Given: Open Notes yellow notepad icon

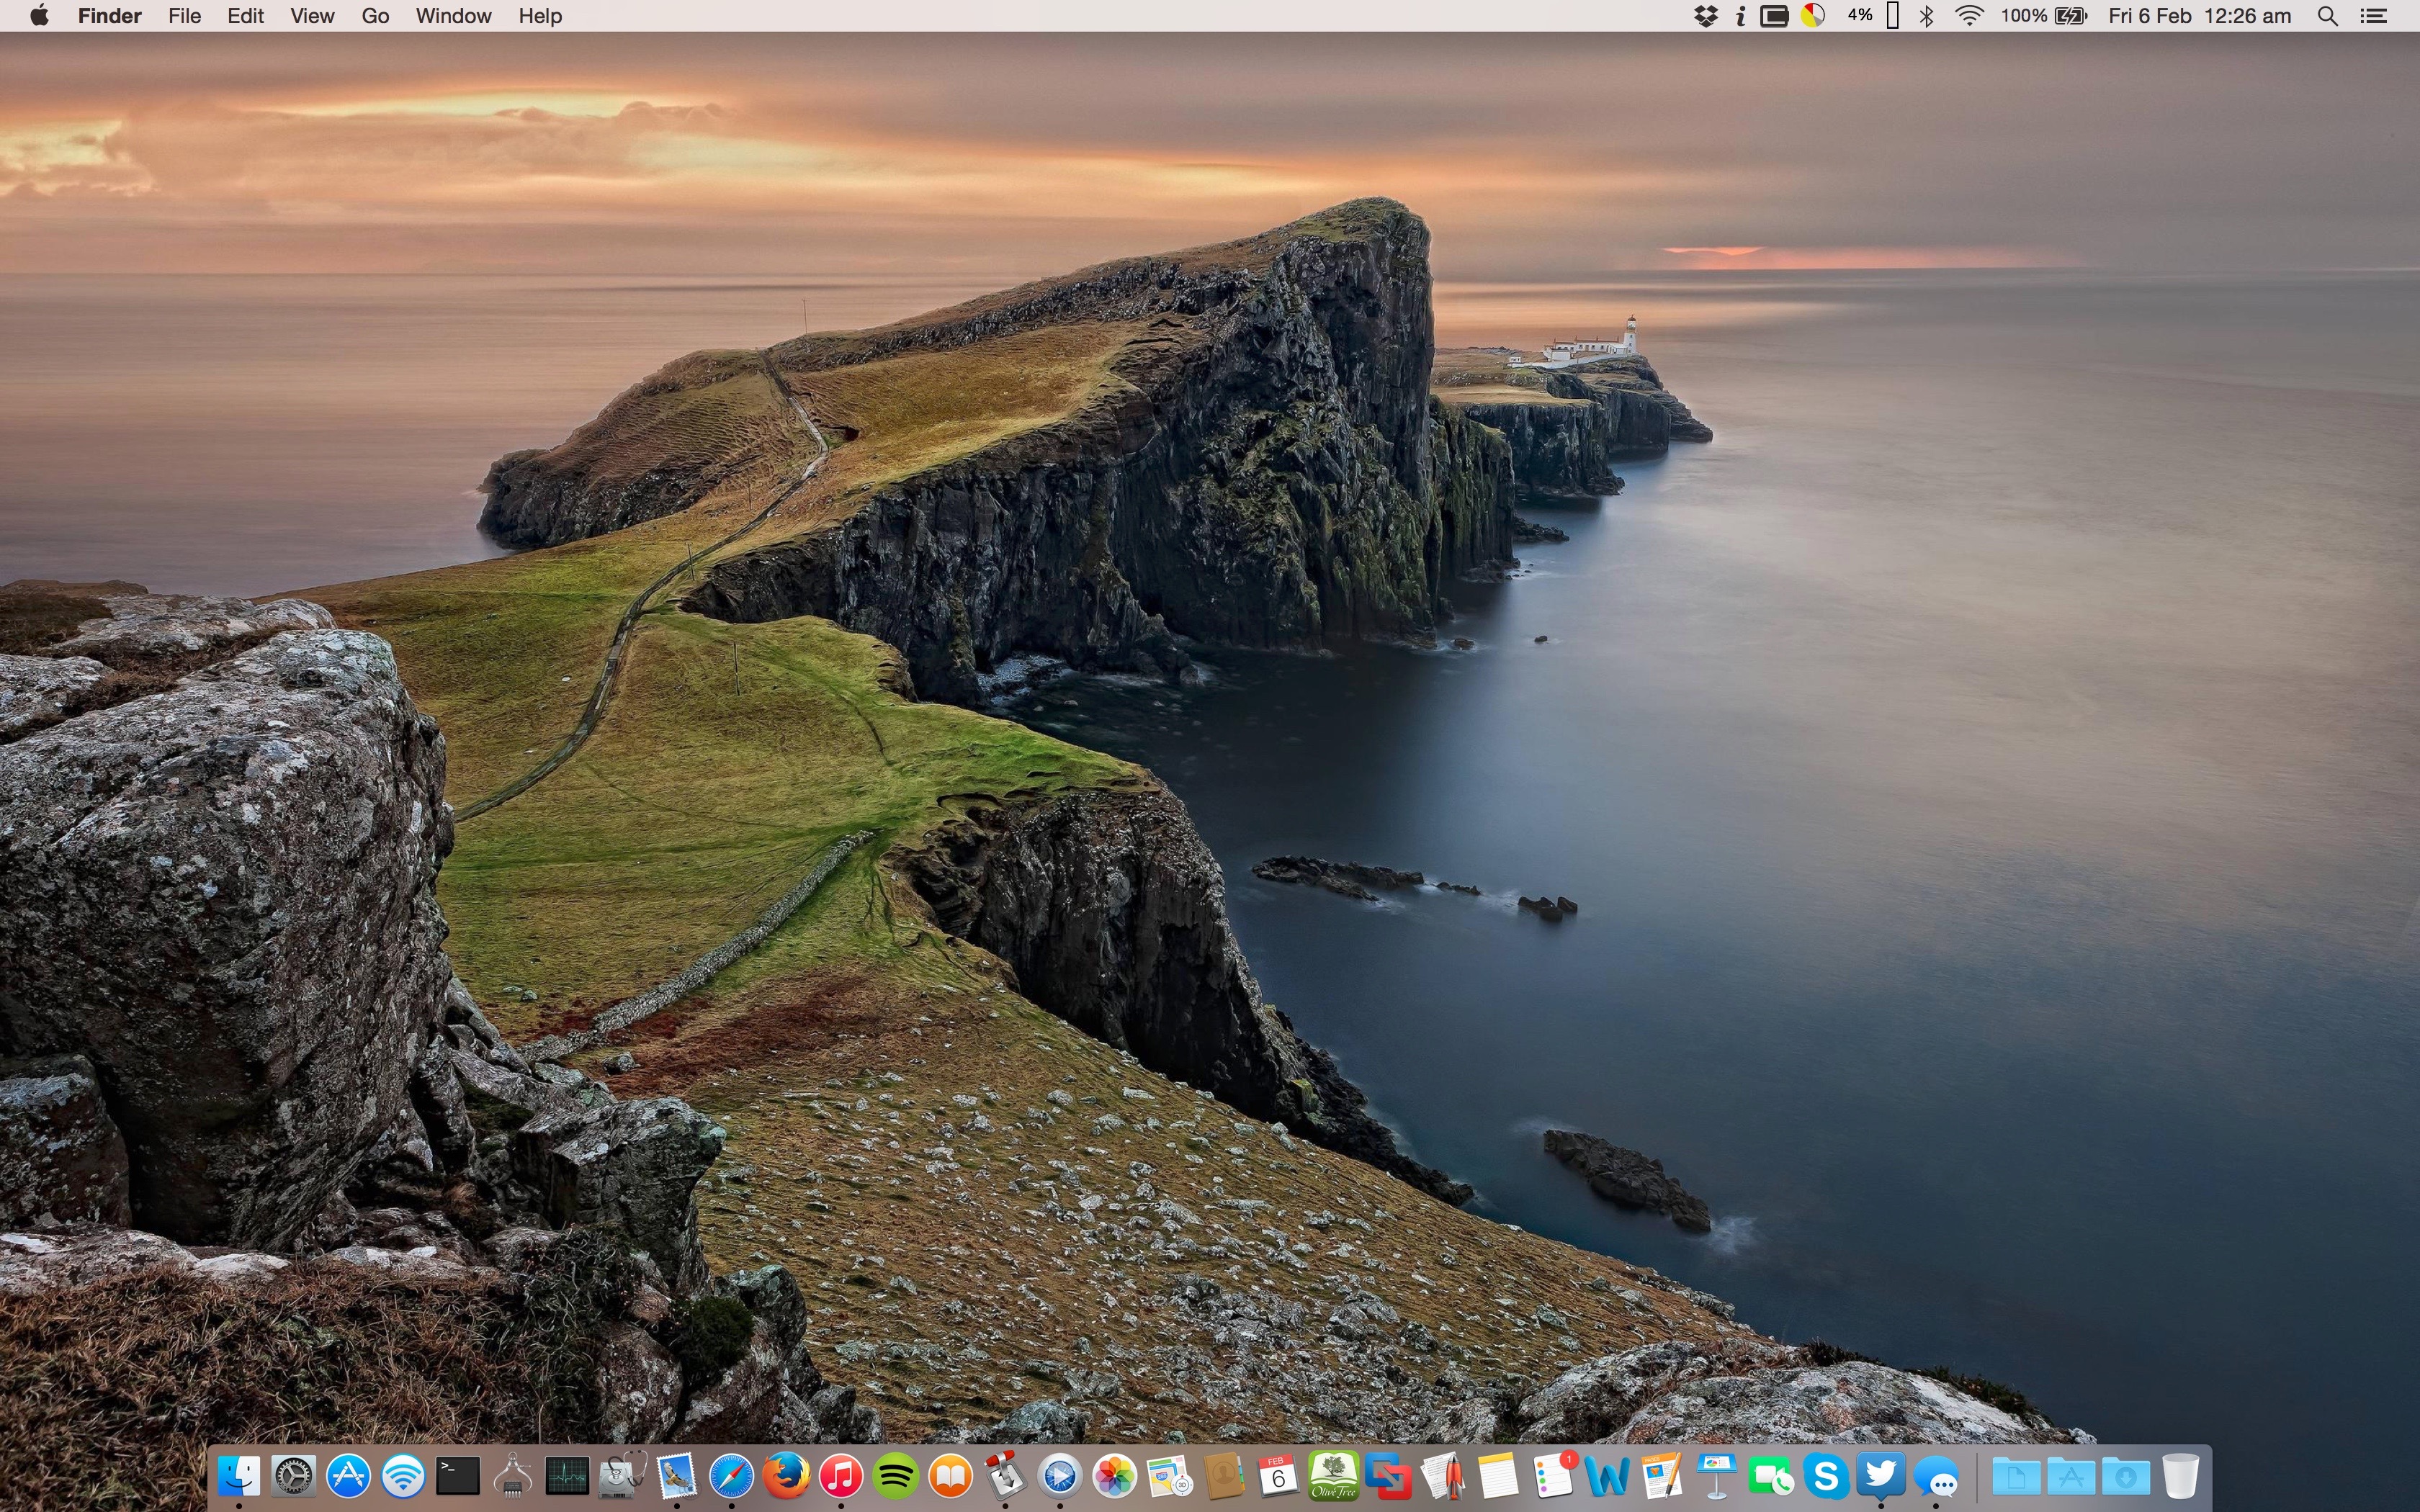Looking at the screenshot, I should tap(1497, 1475).
